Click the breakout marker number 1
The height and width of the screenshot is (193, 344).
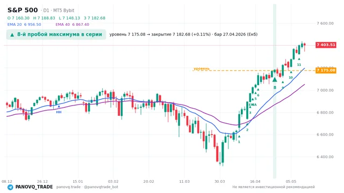click(239, 142)
